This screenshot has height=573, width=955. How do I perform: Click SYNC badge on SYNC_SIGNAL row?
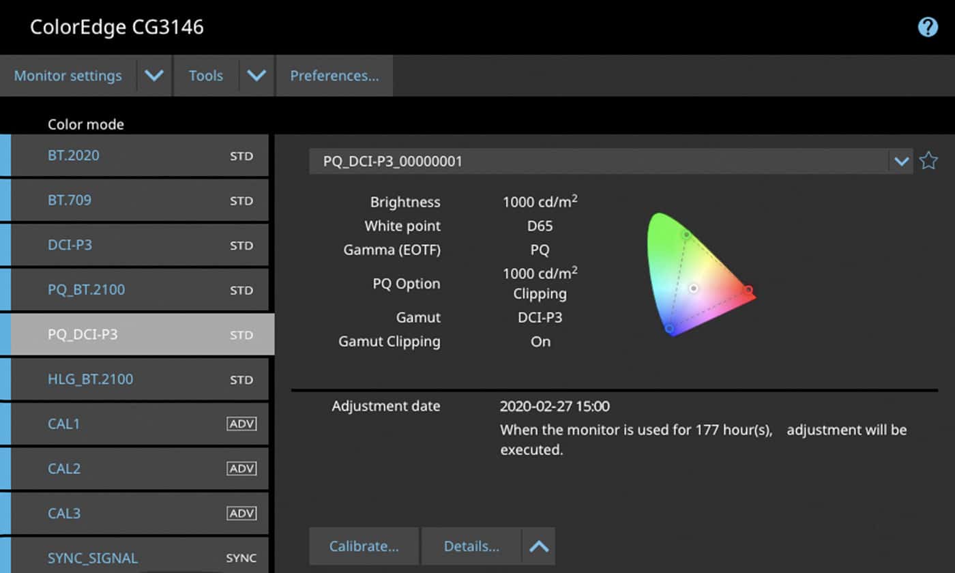click(241, 558)
